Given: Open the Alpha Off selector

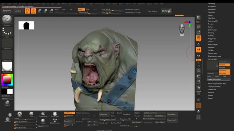Looking at the screenshot, I should point(7,44).
